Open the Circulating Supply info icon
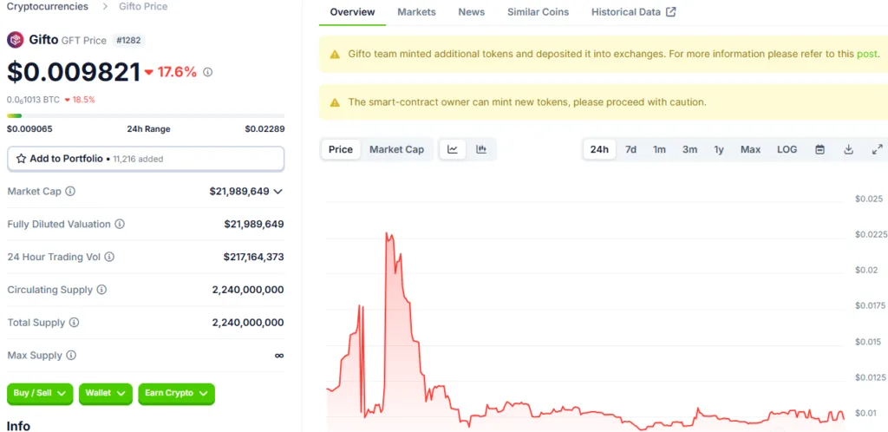The image size is (888, 432). point(101,290)
